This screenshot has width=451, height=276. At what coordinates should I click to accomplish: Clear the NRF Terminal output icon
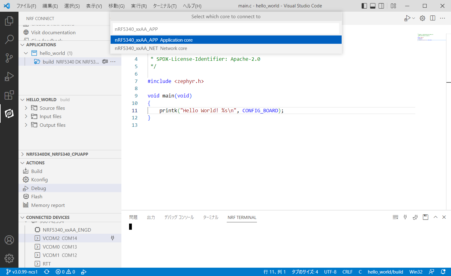pos(395,217)
